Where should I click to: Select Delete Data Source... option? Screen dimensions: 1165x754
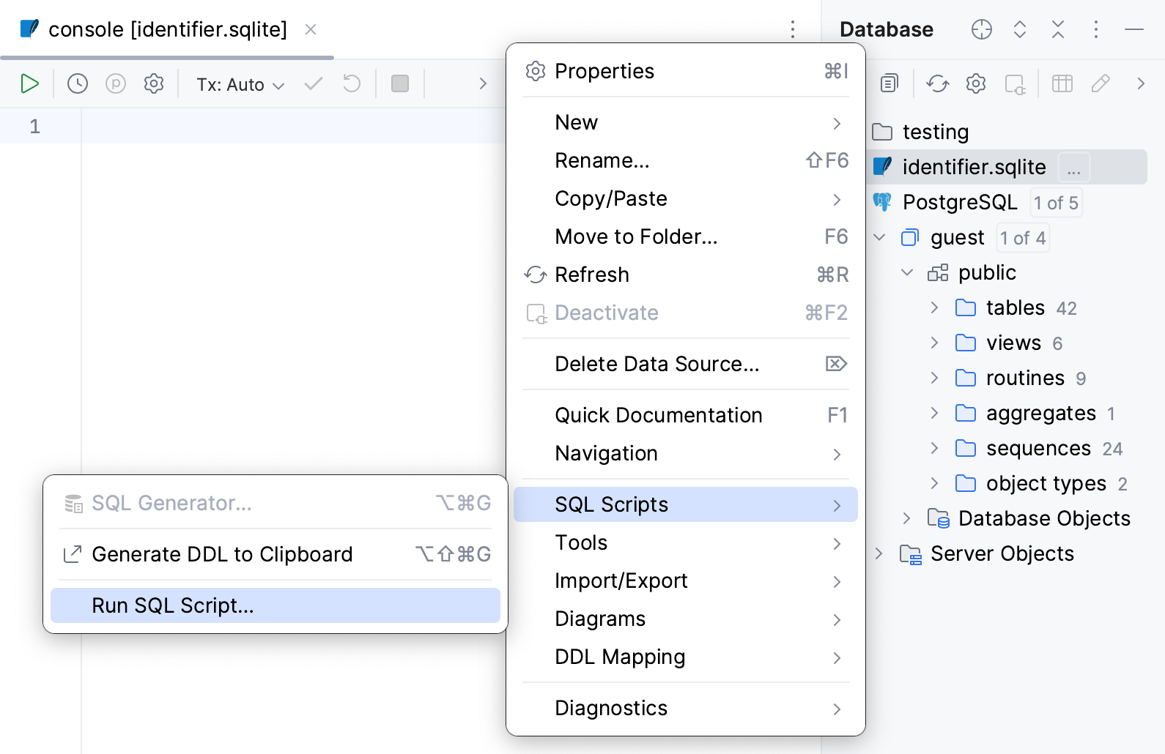tap(657, 364)
